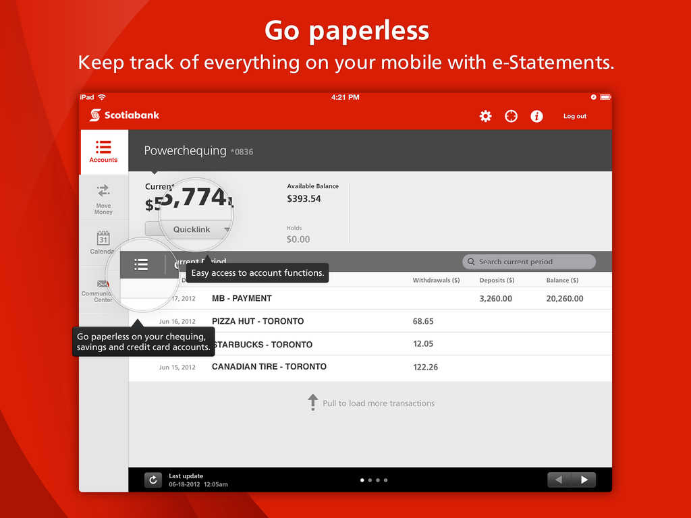Viewport: 691px width, 518px height.
Task: Click the Scotiabank logo
Action: click(125, 115)
